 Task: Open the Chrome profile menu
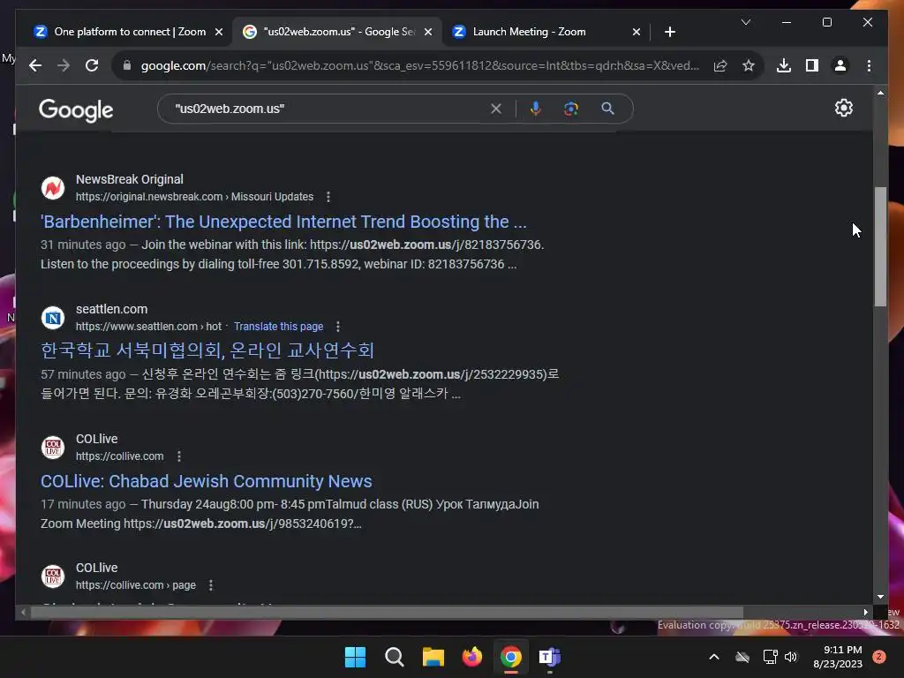[x=840, y=65]
